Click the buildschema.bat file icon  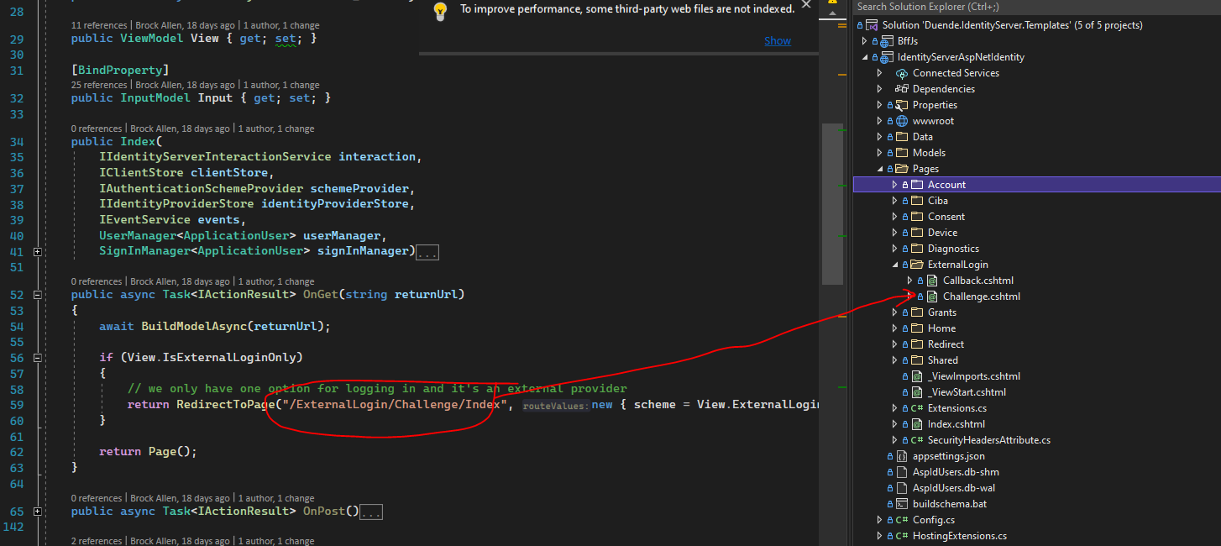(x=902, y=504)
